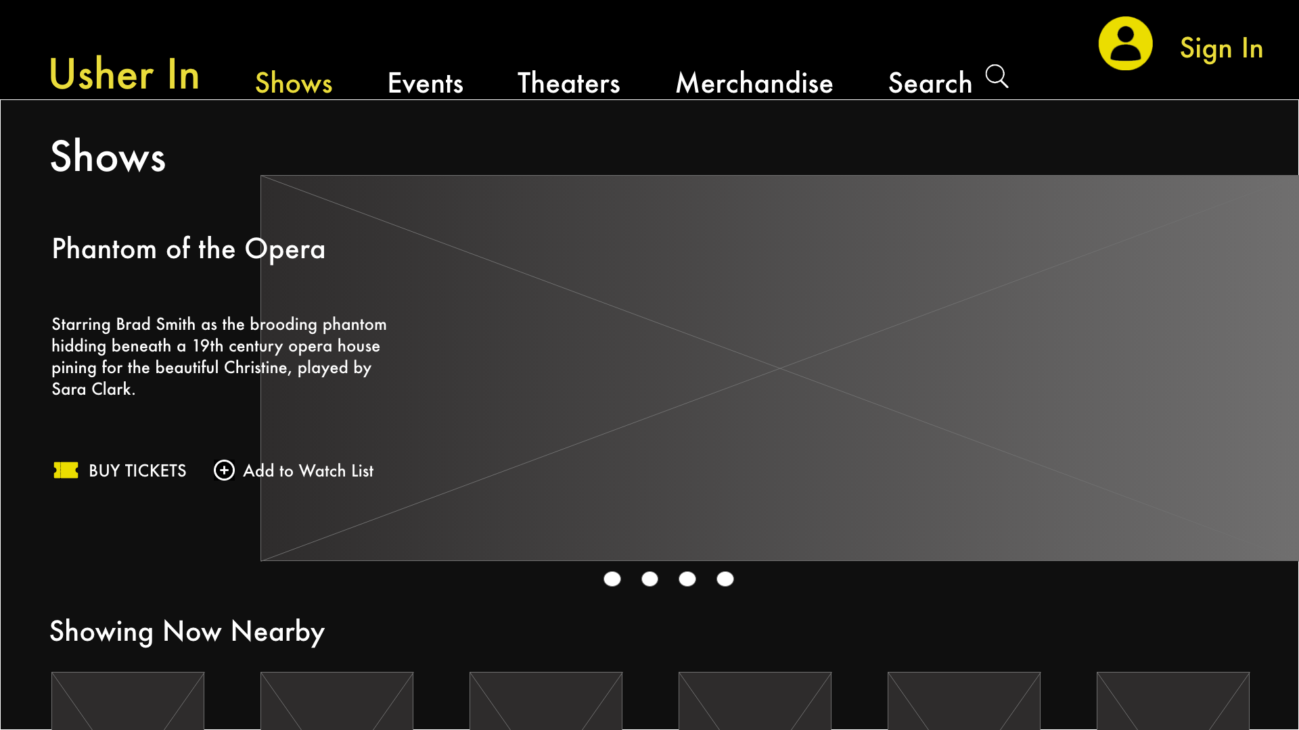Select the second carousel dot
The height and width of the screenshot is (730, 1299).
pyautogui.click(x=649, y=579)
